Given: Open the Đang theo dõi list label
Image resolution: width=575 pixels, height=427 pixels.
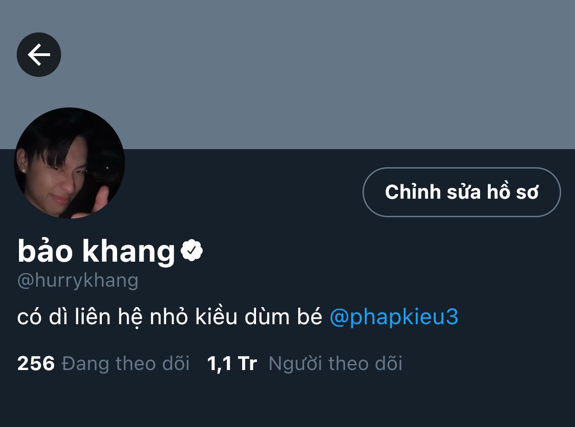Looking at the screenshot, I should click(125, 364).
